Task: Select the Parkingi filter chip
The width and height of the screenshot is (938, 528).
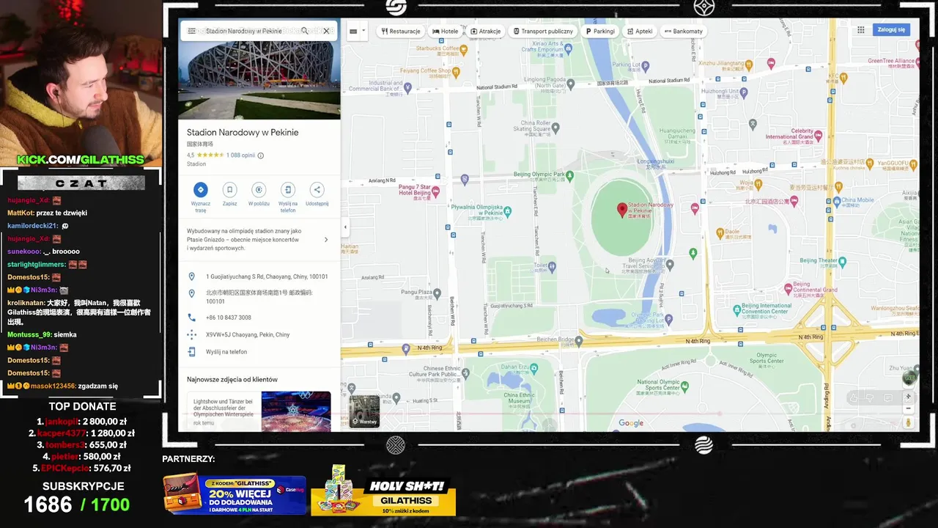Action: [x=600, y=32]
